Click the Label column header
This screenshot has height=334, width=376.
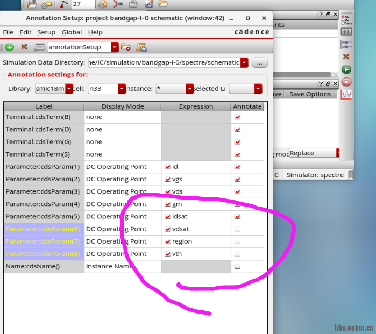coord(44,106)
